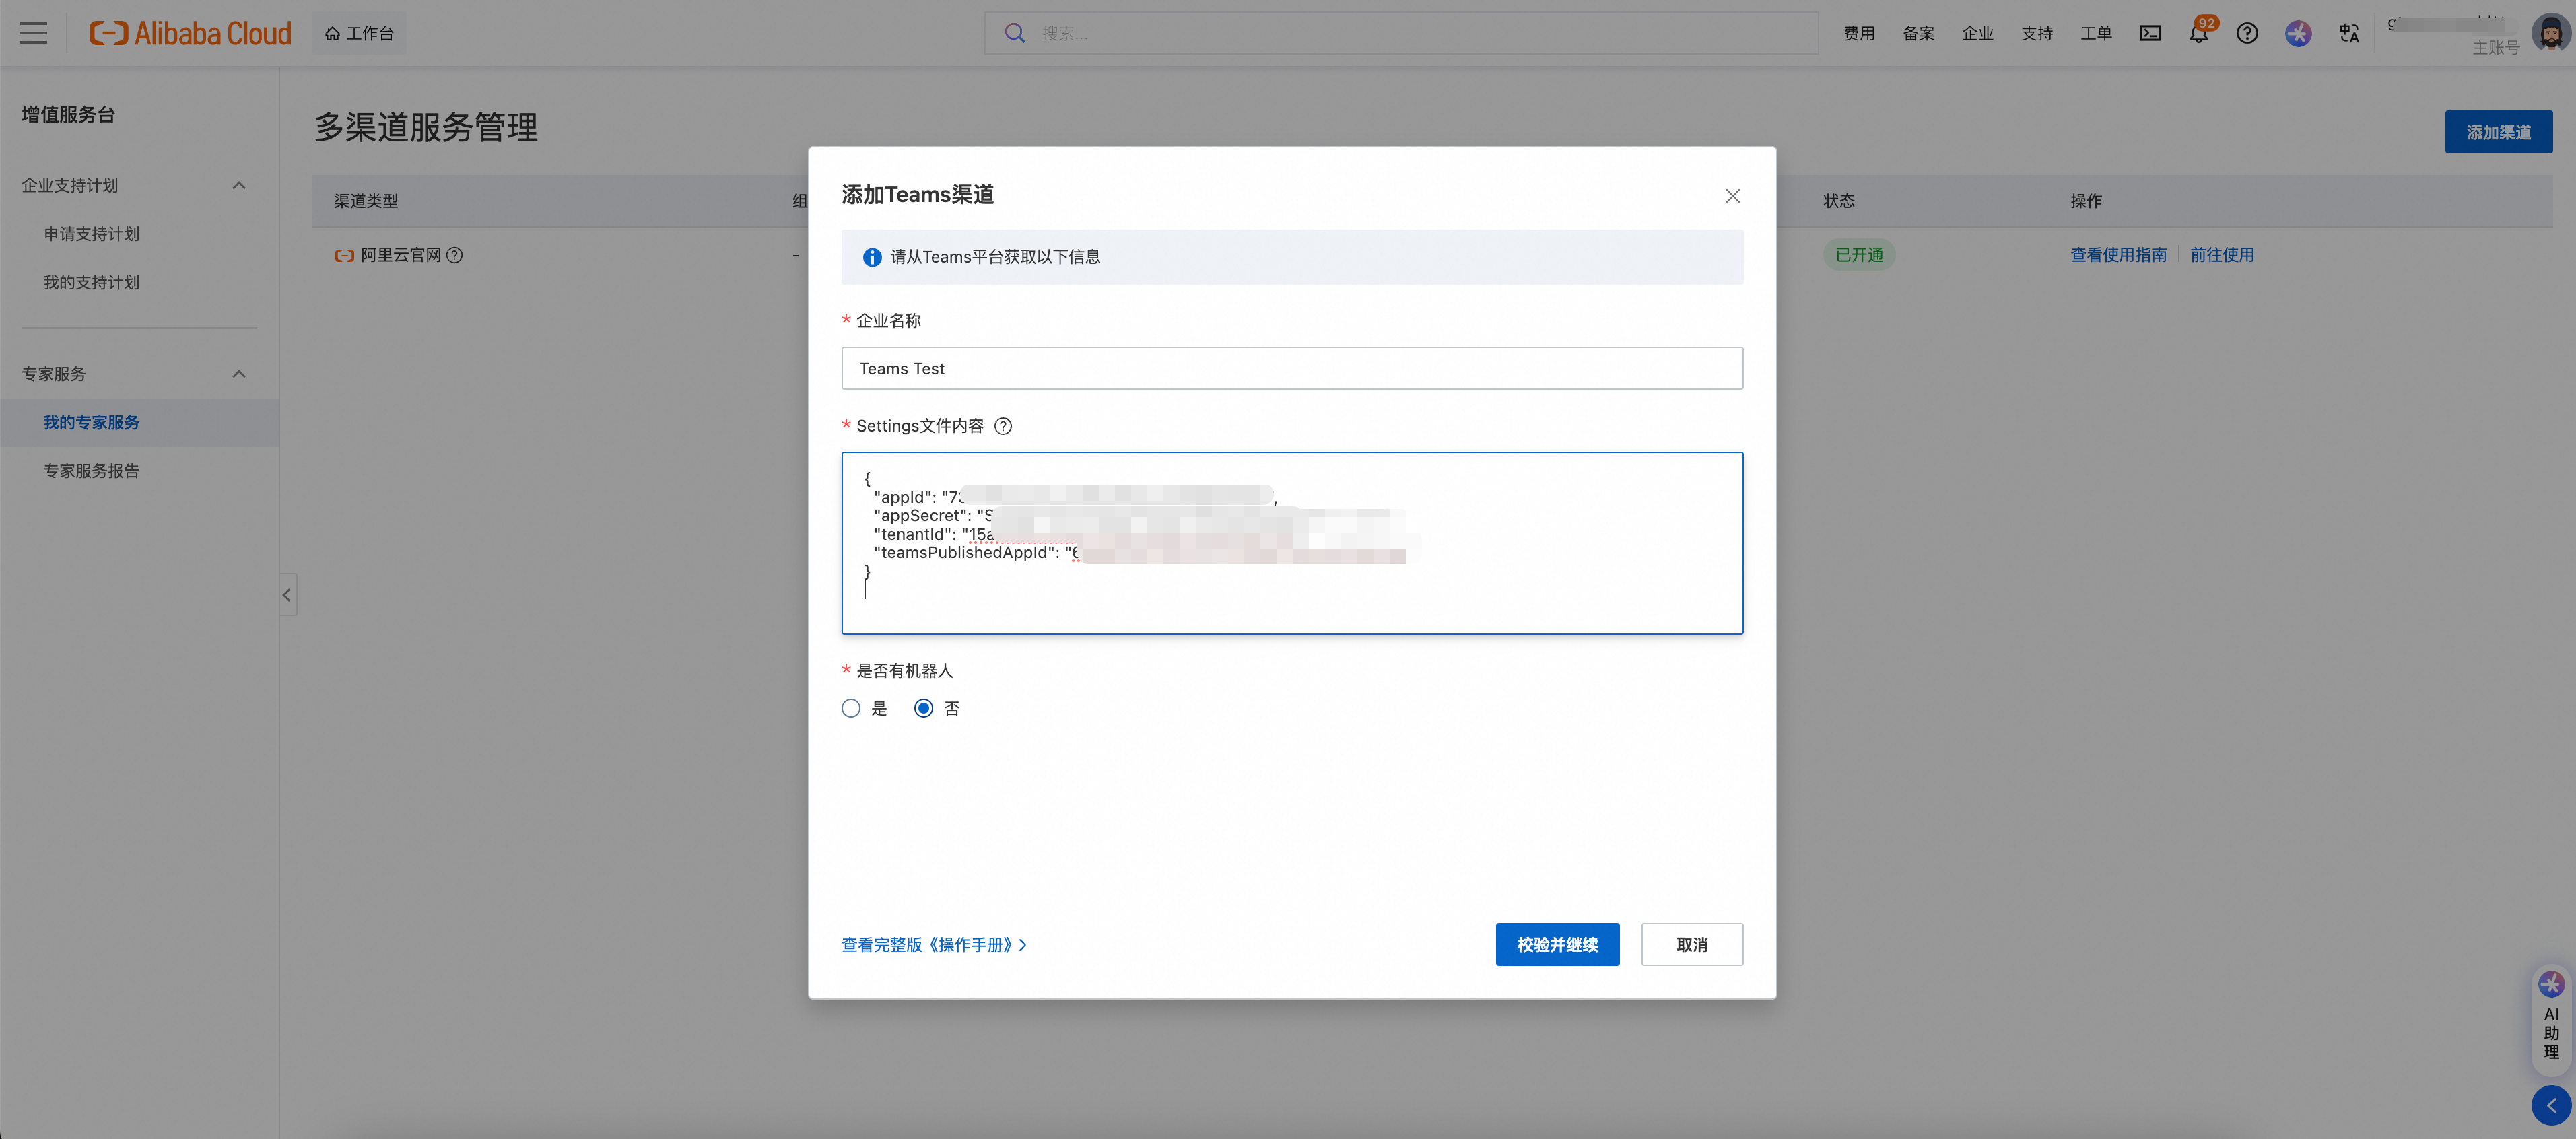Click the 企业名称 input field
This screenshot has height=1139, width=2576.
pyautogui.click(x=1292, y=368)
